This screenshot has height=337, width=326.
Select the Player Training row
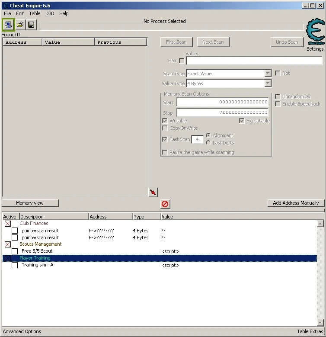[160, 258]
